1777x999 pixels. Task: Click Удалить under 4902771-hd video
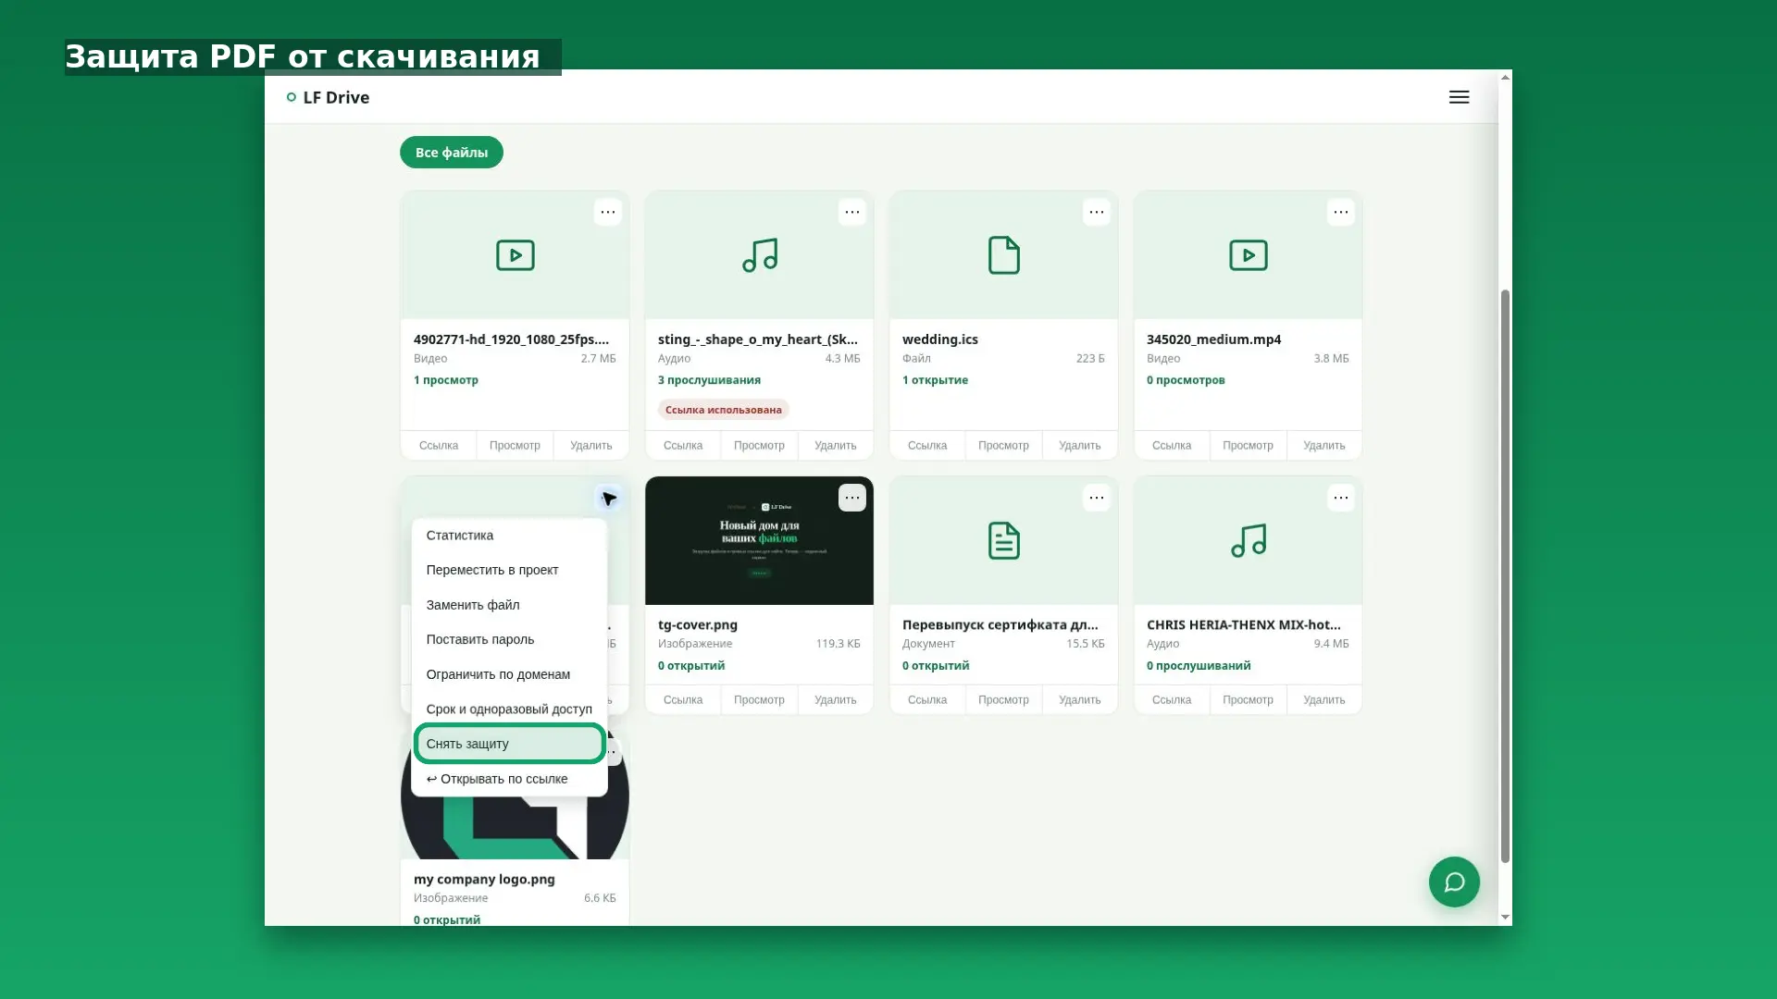tap(591, 446)
